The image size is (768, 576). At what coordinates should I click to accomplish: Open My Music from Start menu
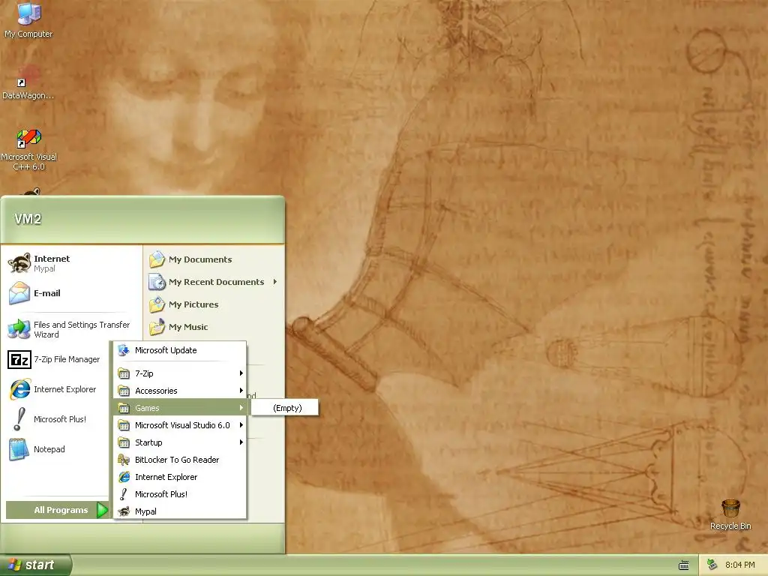coord(214,327)
